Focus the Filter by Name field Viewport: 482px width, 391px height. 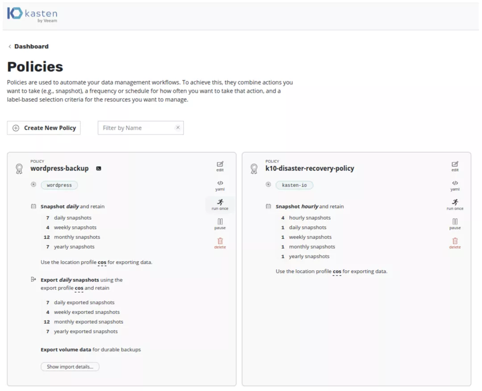click(x=136, y=128)
